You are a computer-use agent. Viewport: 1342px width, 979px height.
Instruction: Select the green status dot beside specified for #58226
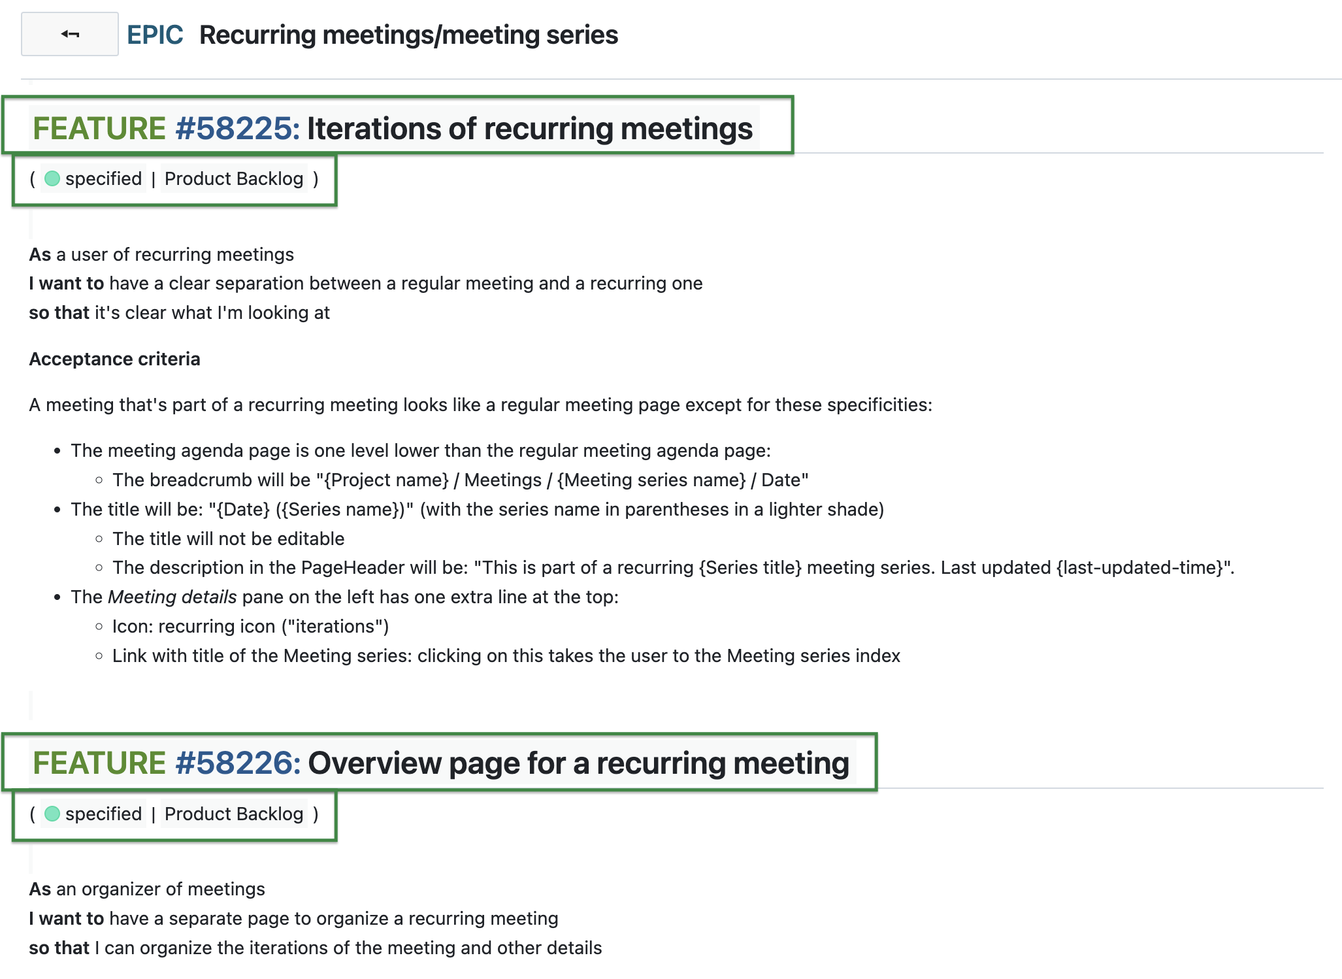pos(52,814)
